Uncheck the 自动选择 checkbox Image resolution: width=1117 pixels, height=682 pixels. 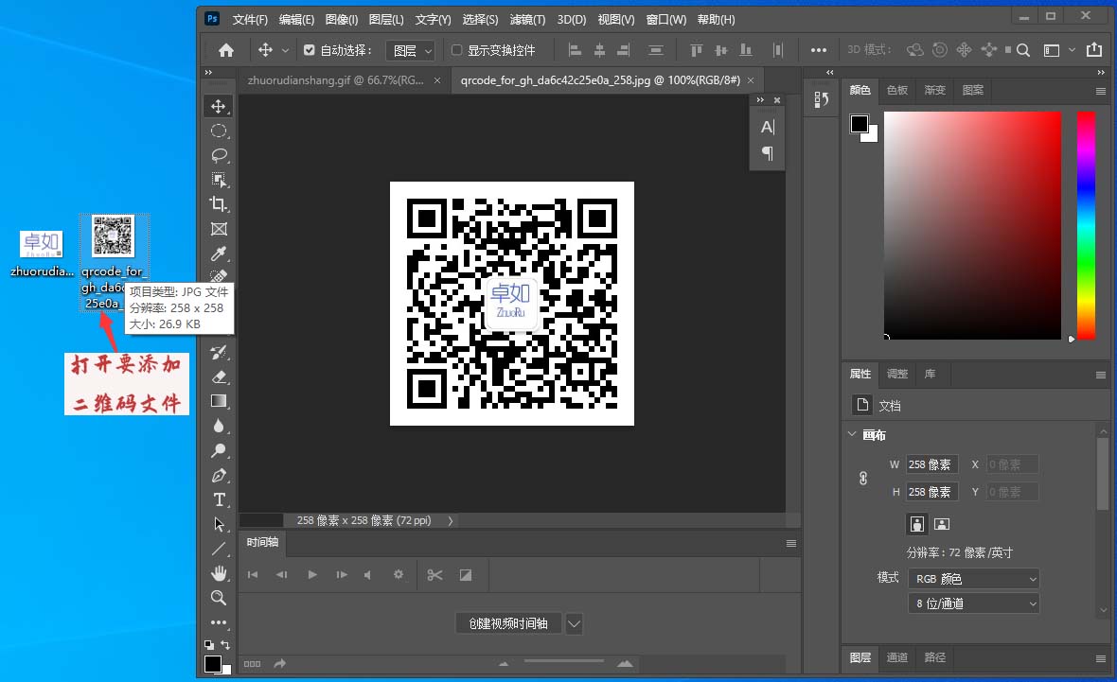309,50
